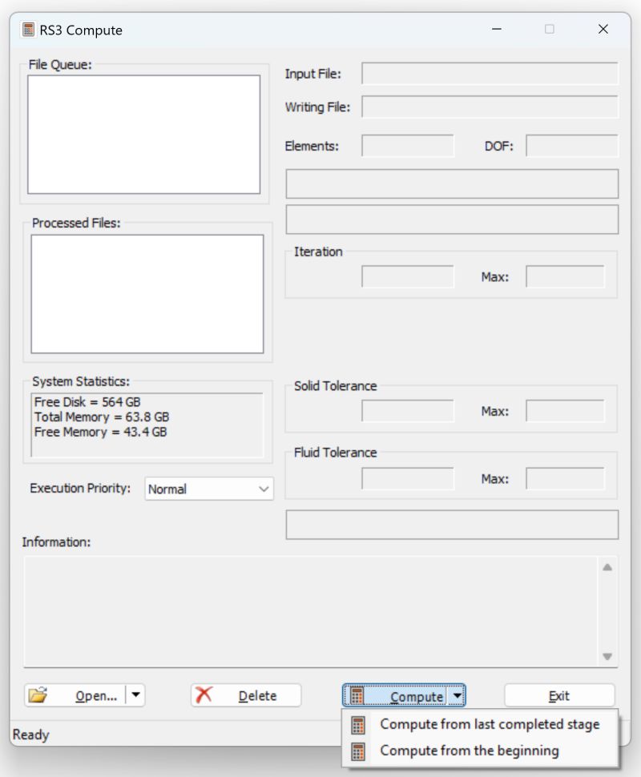Open the Execution Priority dropdown

click(208, 489)
